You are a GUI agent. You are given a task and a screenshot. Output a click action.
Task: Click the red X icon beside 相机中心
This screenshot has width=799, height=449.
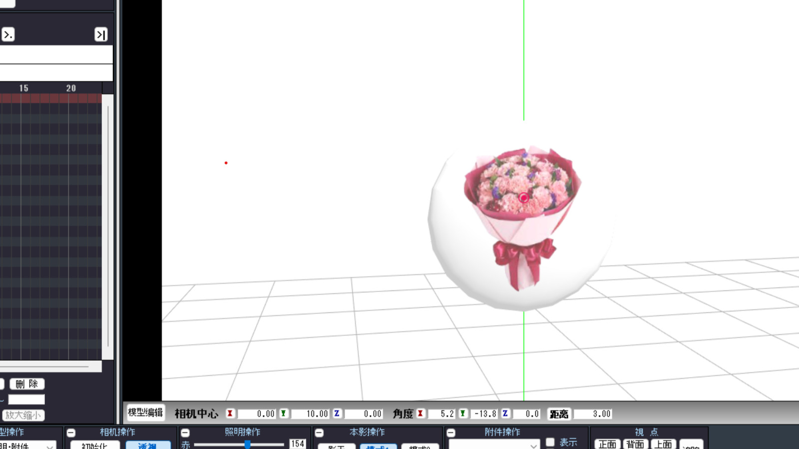point(230,414)
